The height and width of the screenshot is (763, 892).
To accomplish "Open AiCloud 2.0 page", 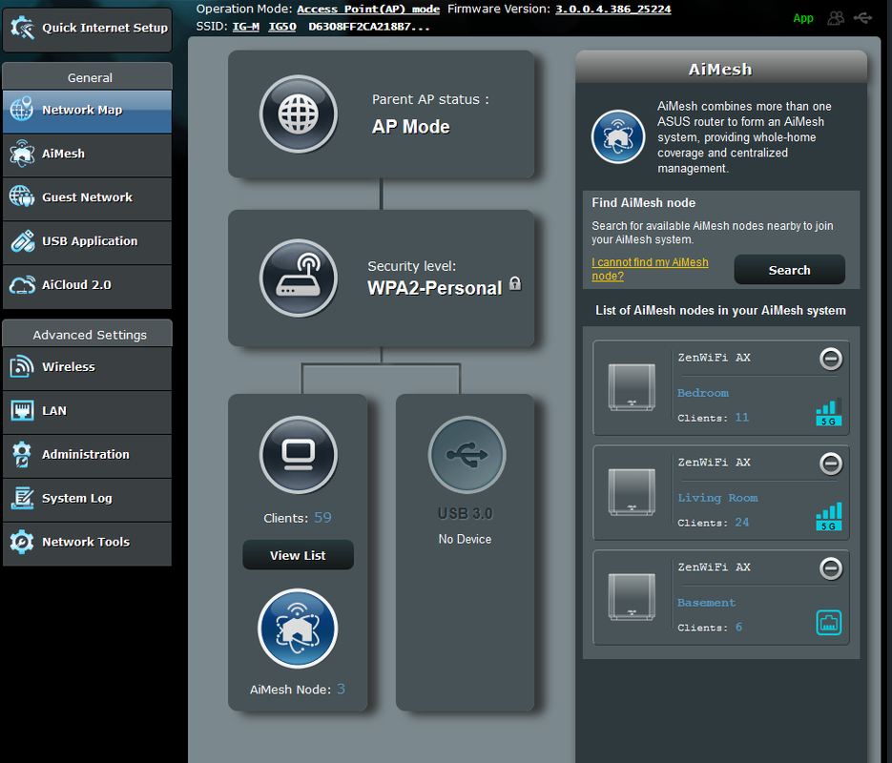I will click(x=87, y=286).
